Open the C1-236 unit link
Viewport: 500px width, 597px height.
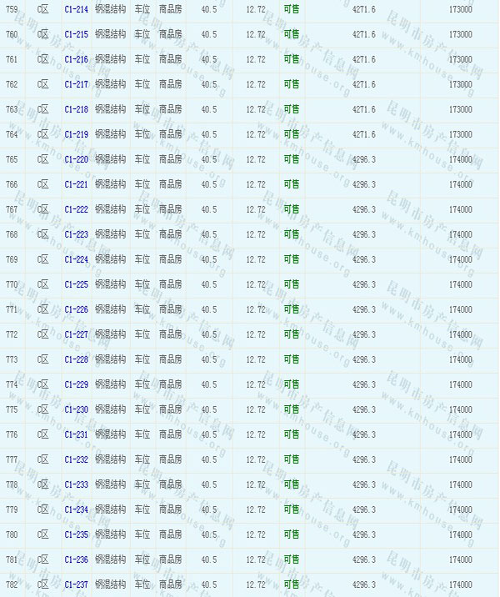pyautogui.click(x=76, y=559)
